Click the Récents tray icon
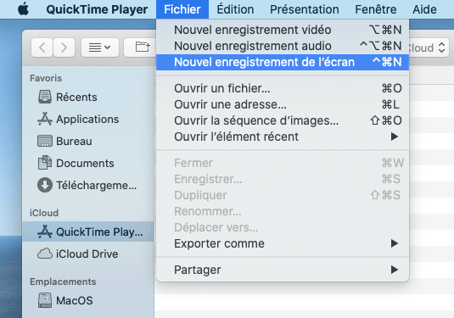The width and height of the screenshot is (454, 318). tap(45, 97)
